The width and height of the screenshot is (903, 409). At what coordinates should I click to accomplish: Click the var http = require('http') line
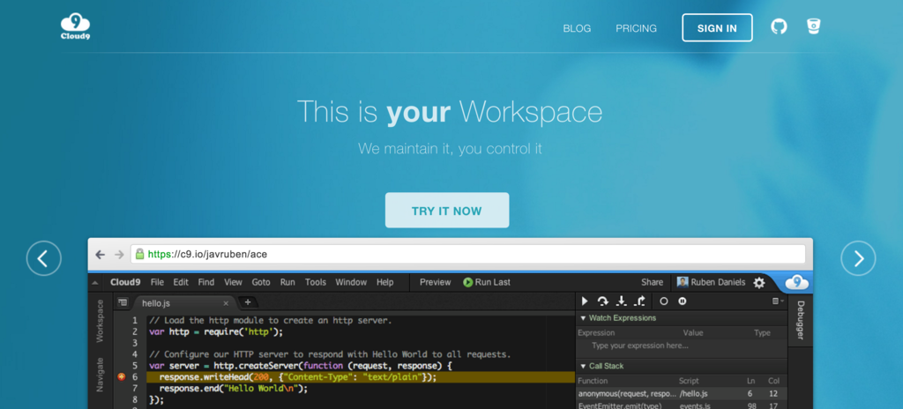pos(216,331)
